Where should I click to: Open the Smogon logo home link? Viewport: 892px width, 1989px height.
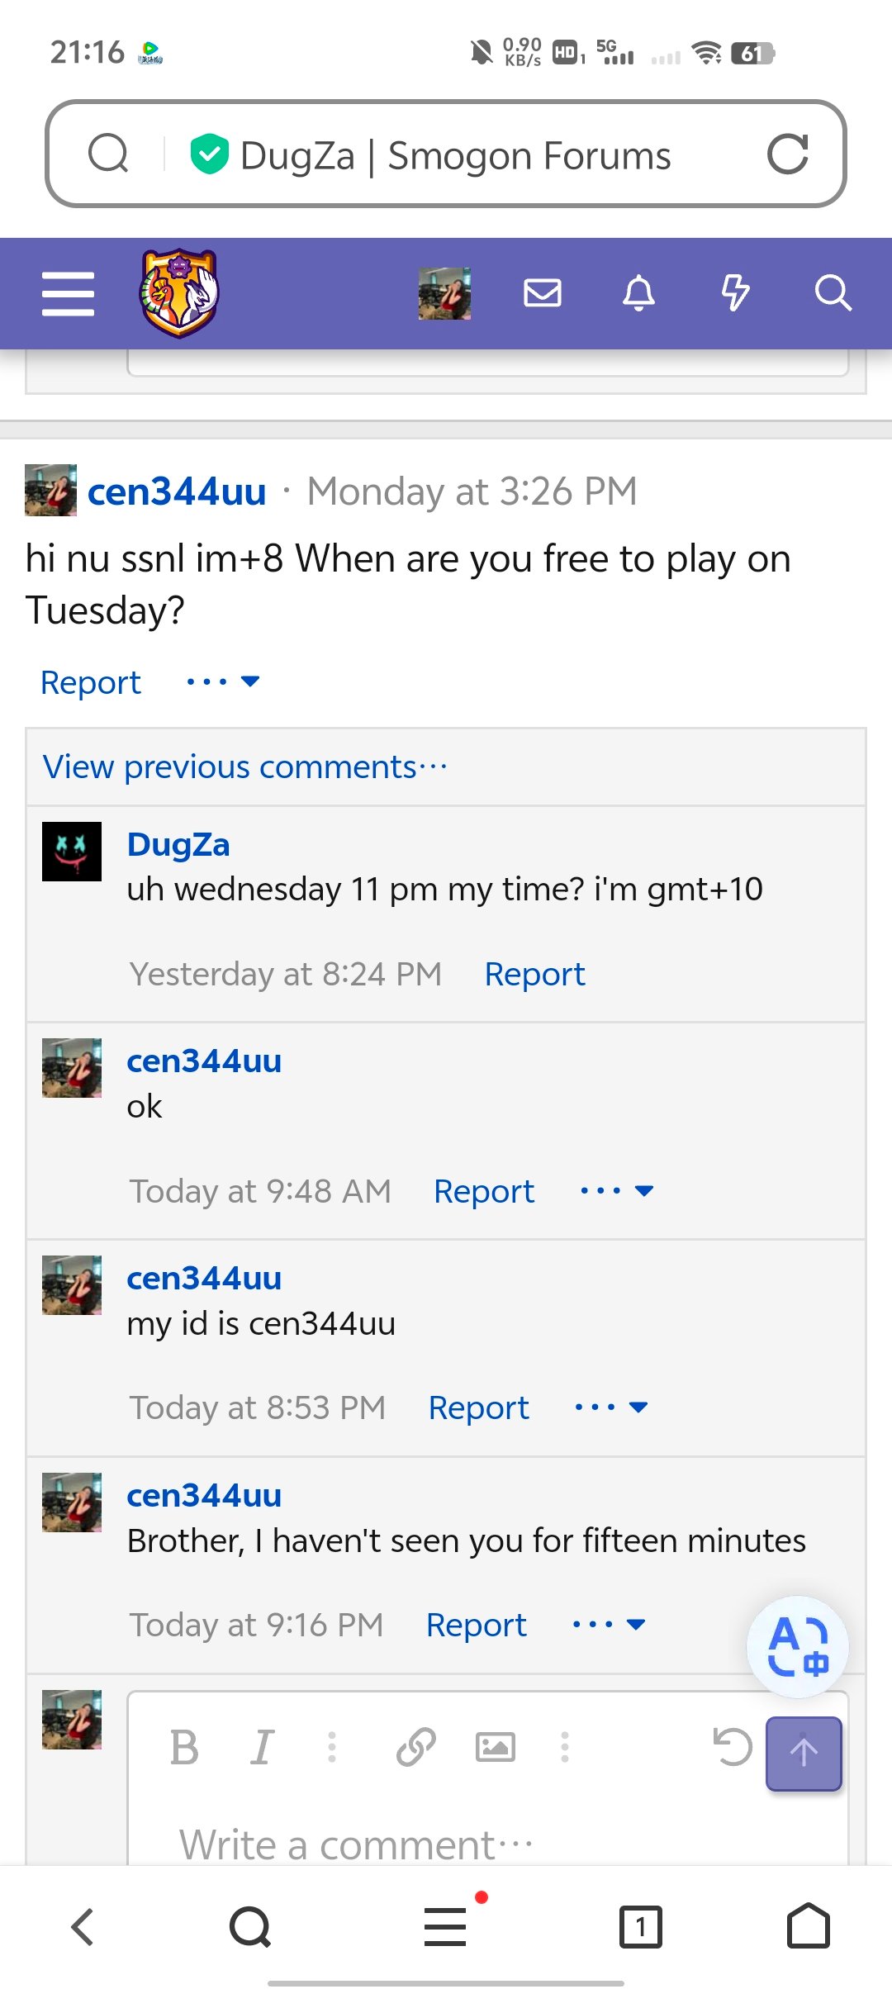[x=179, y=293]
